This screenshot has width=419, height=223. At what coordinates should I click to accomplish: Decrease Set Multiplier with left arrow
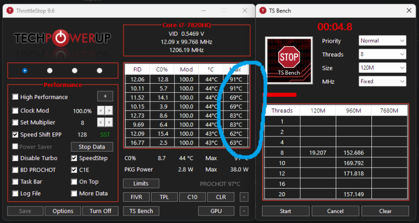(x=101, y=122)
